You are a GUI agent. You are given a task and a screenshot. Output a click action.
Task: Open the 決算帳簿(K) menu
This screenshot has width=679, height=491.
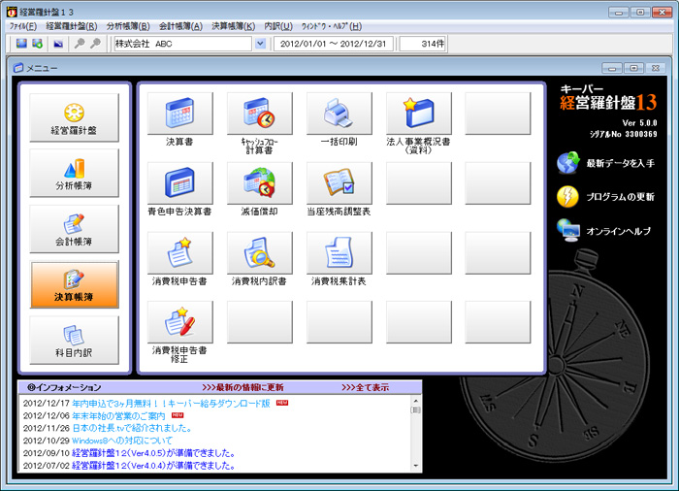pyautogui.click(x=234, y=26)
